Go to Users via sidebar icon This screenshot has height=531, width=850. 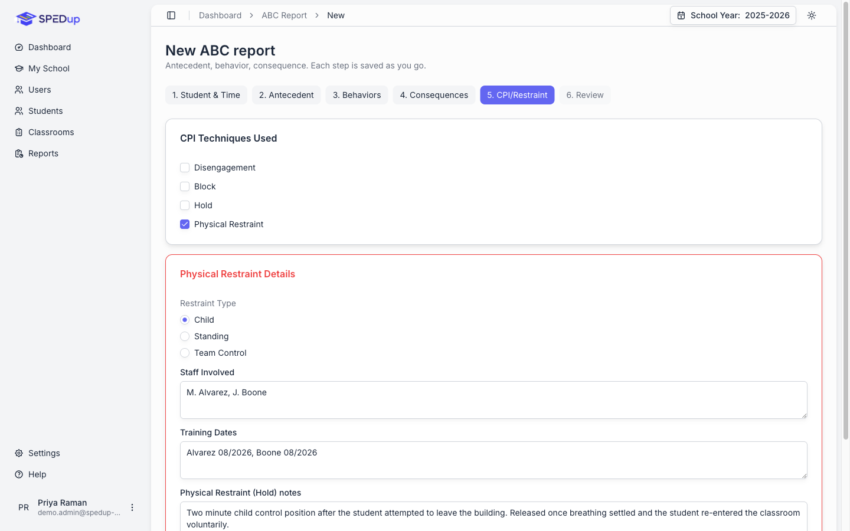click(19, 90)
